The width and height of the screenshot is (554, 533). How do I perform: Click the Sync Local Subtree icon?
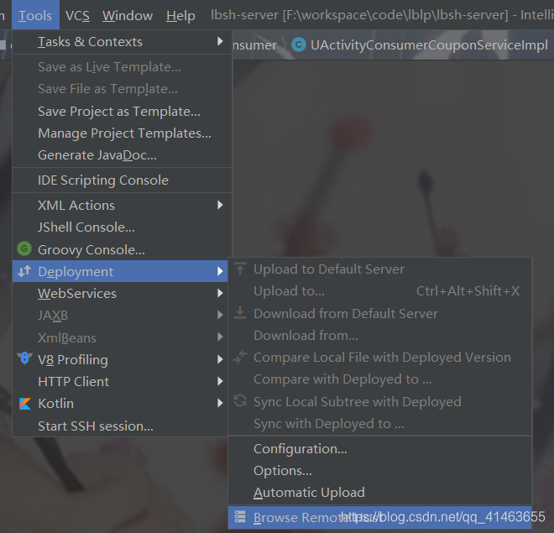(x=240, y=400)
